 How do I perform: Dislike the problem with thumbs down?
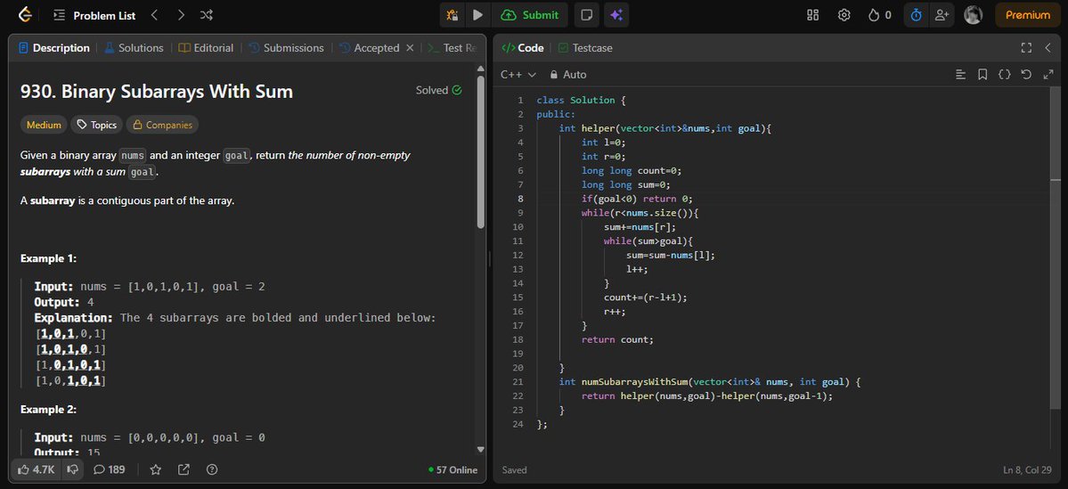coord(72,469)
